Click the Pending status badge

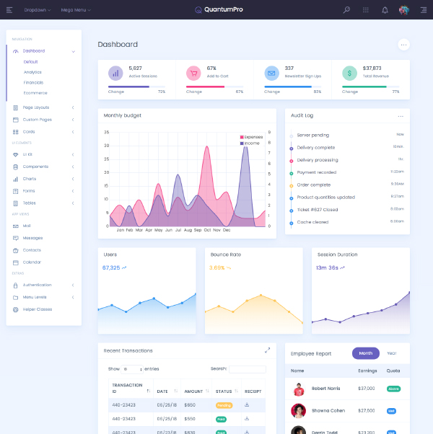coord(224,405)
